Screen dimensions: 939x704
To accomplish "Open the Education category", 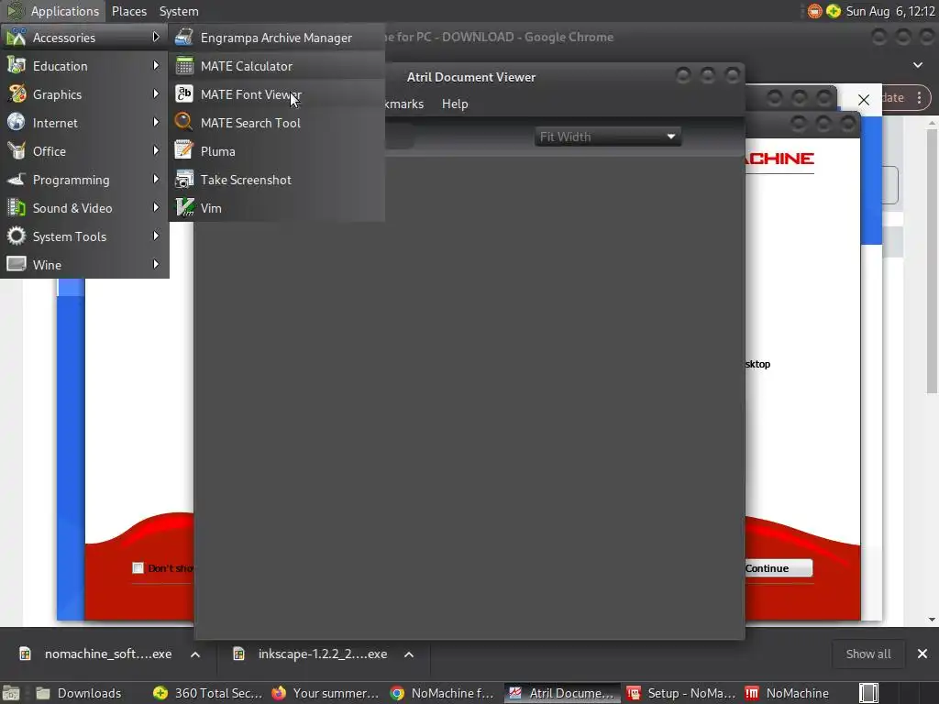I will coord(83,66).
